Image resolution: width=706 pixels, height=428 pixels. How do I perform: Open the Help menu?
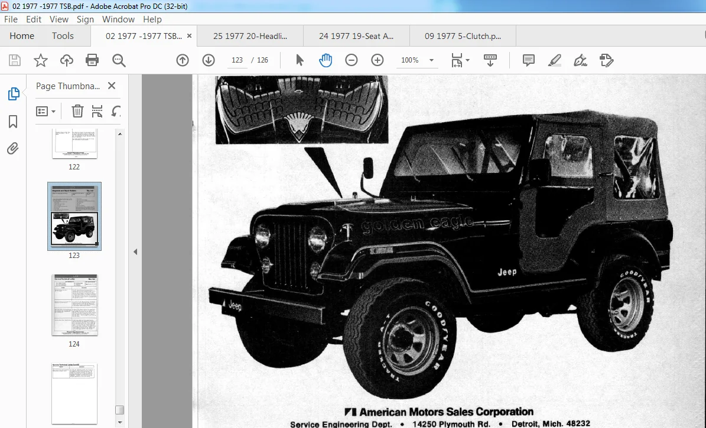(x=152, y=19)
